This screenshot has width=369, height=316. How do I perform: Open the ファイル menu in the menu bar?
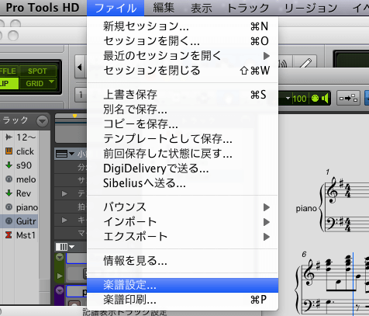[116, 8]
